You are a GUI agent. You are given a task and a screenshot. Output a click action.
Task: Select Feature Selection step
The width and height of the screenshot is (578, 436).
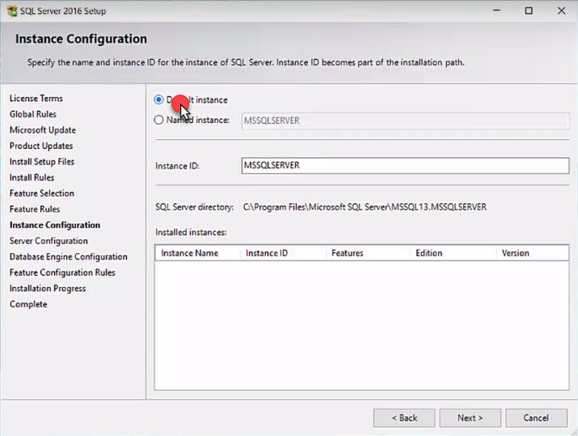point(42,193)
